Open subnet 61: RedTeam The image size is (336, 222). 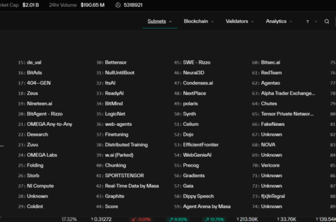tap(267, 73)
